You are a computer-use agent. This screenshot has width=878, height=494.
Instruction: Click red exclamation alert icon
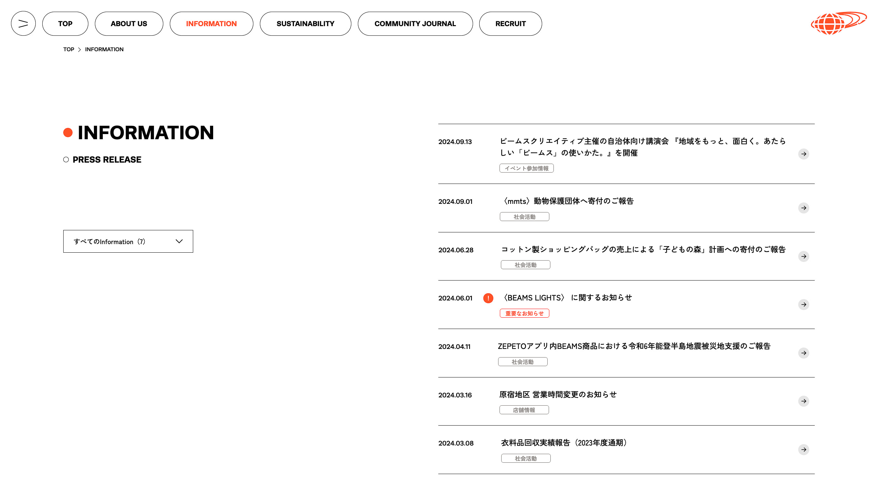click(488, 298)
